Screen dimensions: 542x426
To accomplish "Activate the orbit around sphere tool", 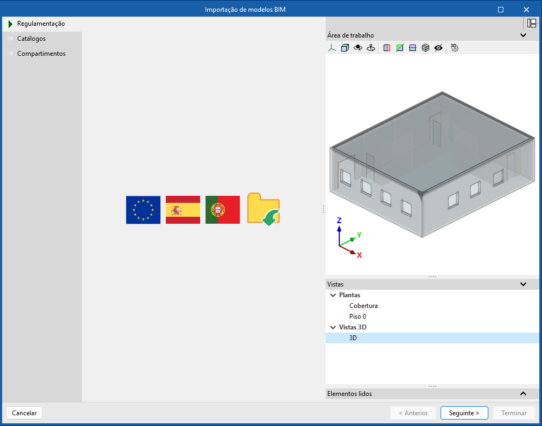I will [x=358, y=48].
